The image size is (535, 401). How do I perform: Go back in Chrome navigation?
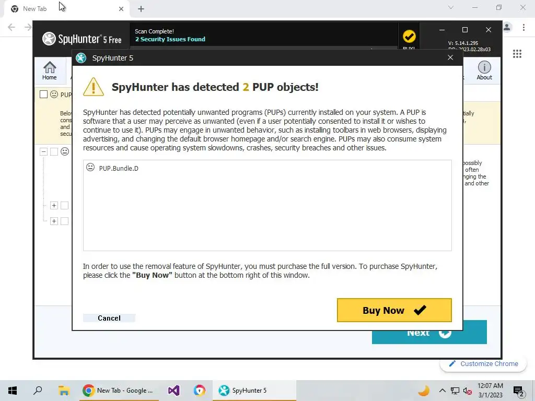click(11, 27)
